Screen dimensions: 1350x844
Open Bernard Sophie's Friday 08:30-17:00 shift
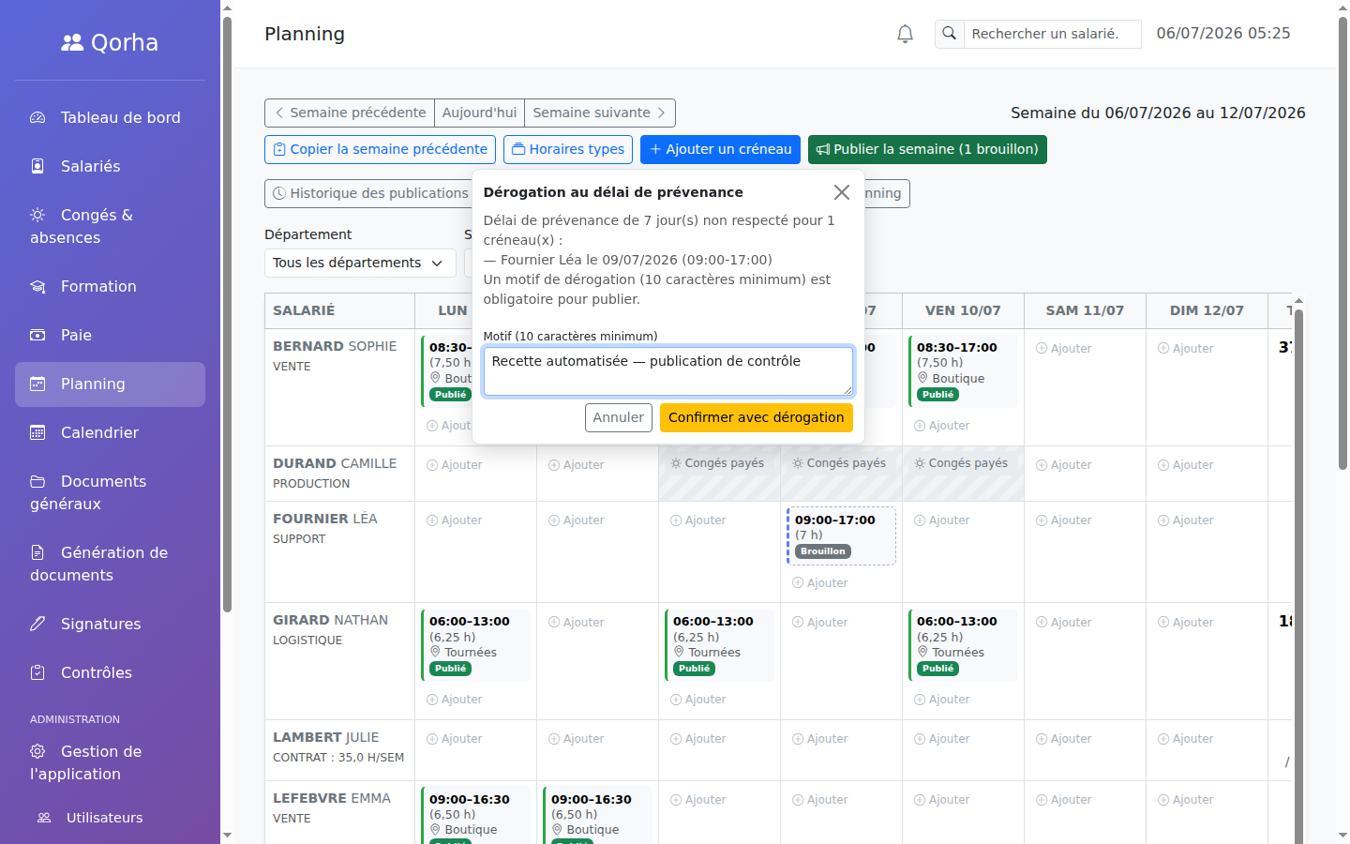(x=963, y=371)
